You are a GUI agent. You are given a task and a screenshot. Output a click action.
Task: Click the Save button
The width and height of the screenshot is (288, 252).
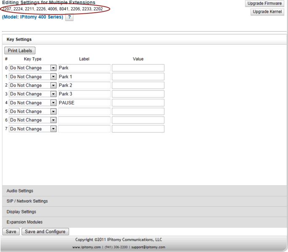(x=11, y=231)
